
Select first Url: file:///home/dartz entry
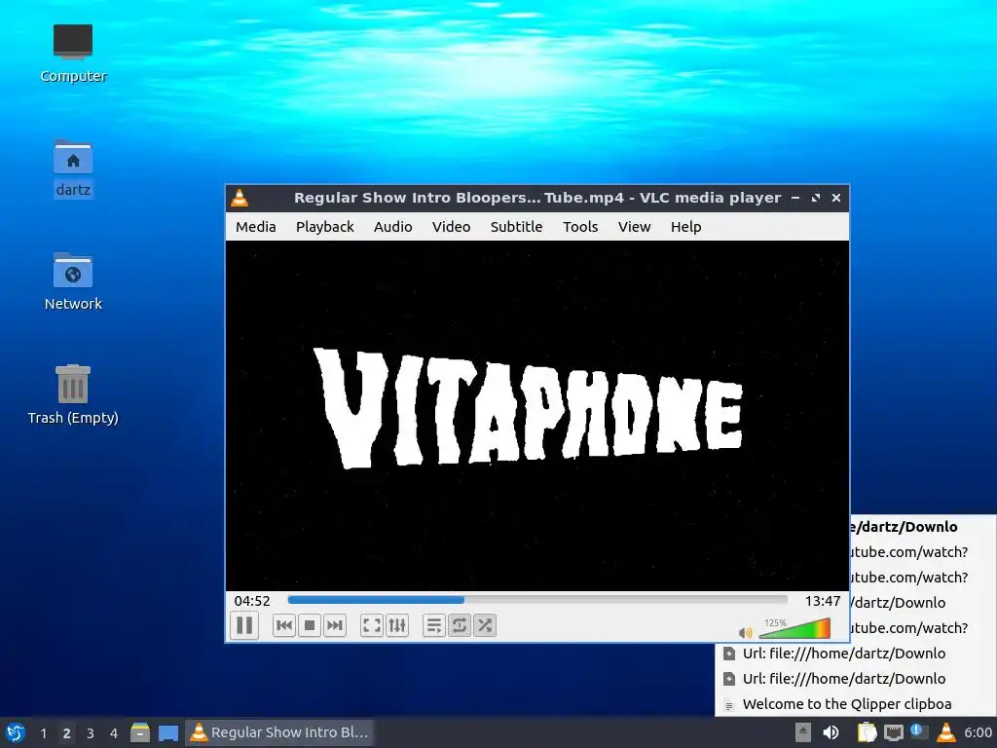click(856, 654)
